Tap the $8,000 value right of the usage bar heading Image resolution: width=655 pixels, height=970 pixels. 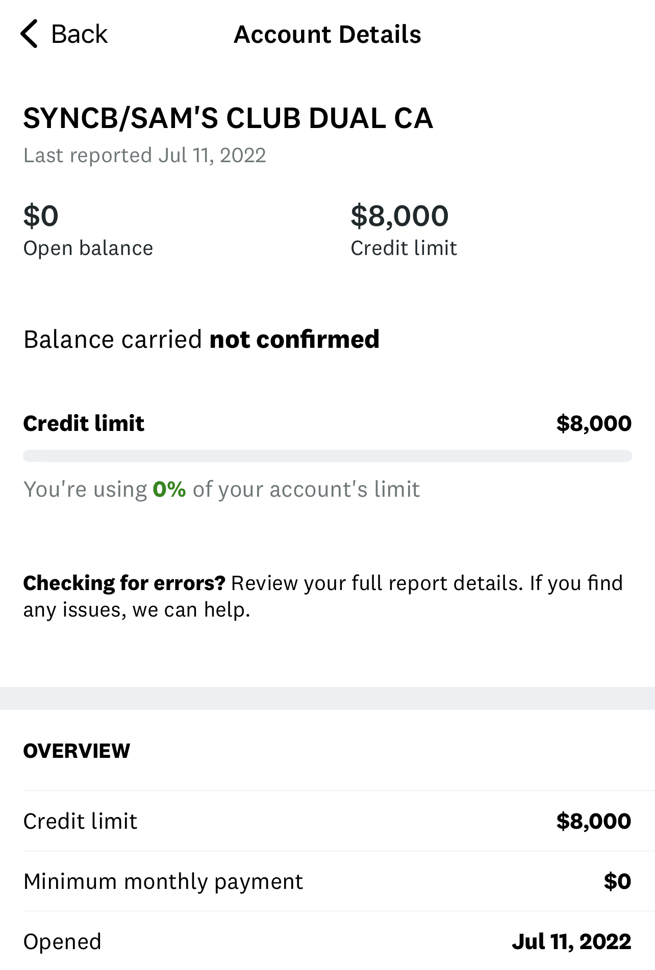(594, 423)
